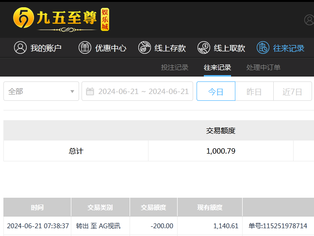The height and width of the screenshot is (236, 314).
Task: Click the 优惠中心 gift box icon
Action: [85, 47]
